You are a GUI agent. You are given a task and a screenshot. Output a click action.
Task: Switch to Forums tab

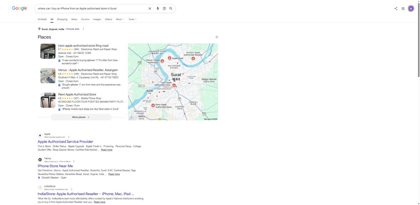click(x=85, y=19)
